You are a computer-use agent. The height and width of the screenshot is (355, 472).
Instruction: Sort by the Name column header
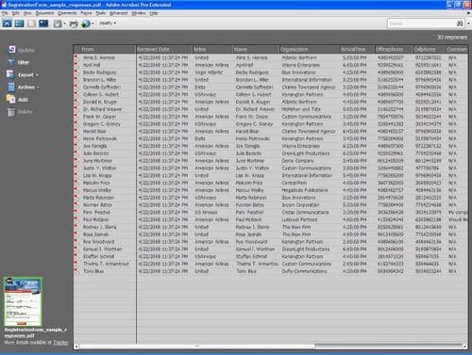click(x=256, y=49)
